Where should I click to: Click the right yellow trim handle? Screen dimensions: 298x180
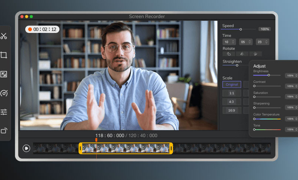click(x=171, y=148)
